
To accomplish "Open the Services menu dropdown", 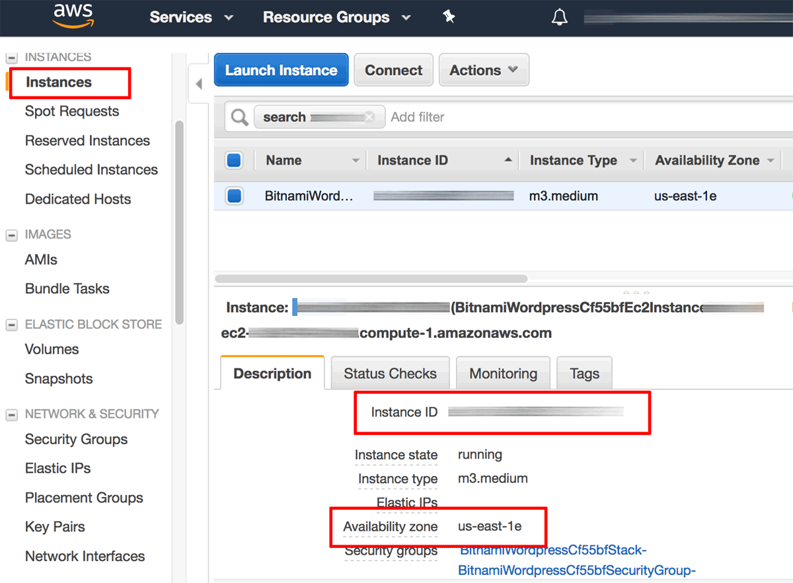I will pyautogui.click(x=191, y=18).
